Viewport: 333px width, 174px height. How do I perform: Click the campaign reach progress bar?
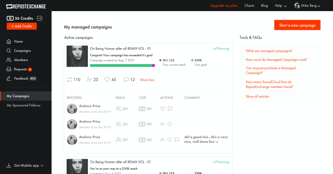pyautogui.click(x=122, y=65)
